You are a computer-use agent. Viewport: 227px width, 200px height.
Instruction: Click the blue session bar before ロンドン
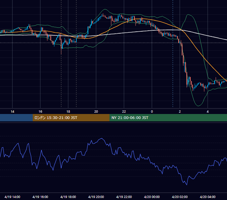[16, 118]
